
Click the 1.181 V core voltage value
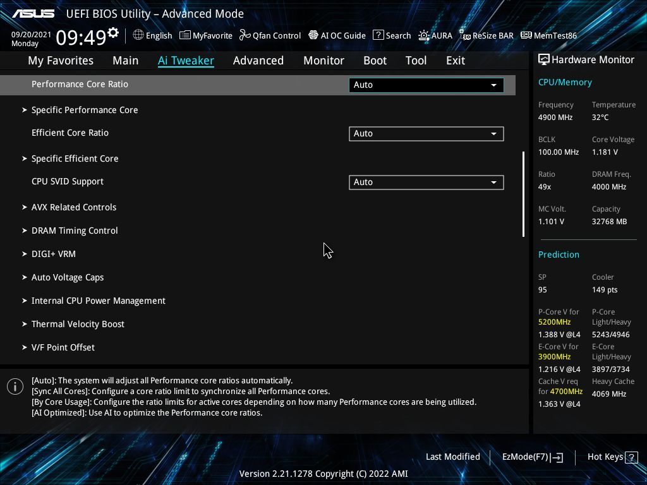click(x=605, y=152)
